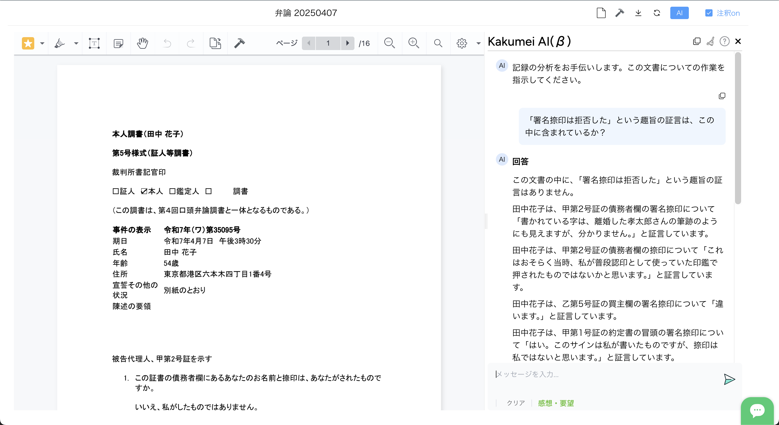
Task: Click the address 東京都港区六本木四丁目1番4号
Action: [x=217, y=274]
